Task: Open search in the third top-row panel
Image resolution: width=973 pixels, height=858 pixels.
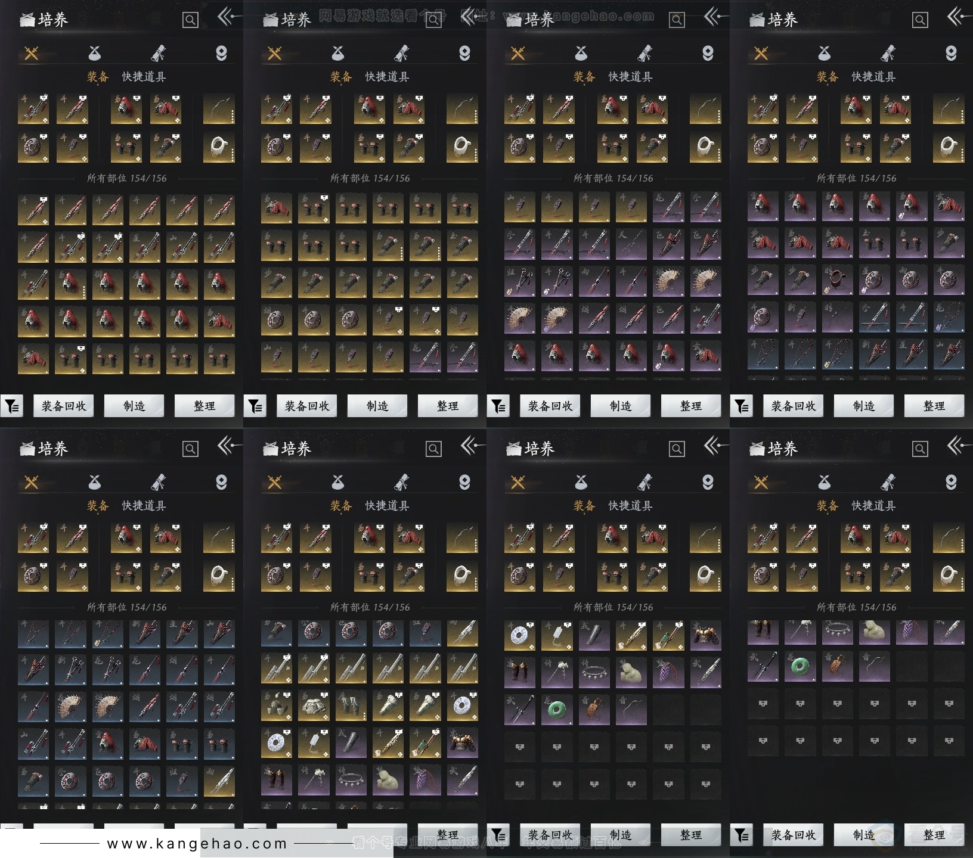Action: point(677,20)
